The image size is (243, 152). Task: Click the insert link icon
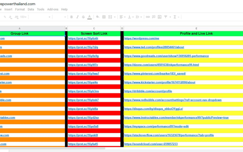pyautogui.click(x=148, y=17)
